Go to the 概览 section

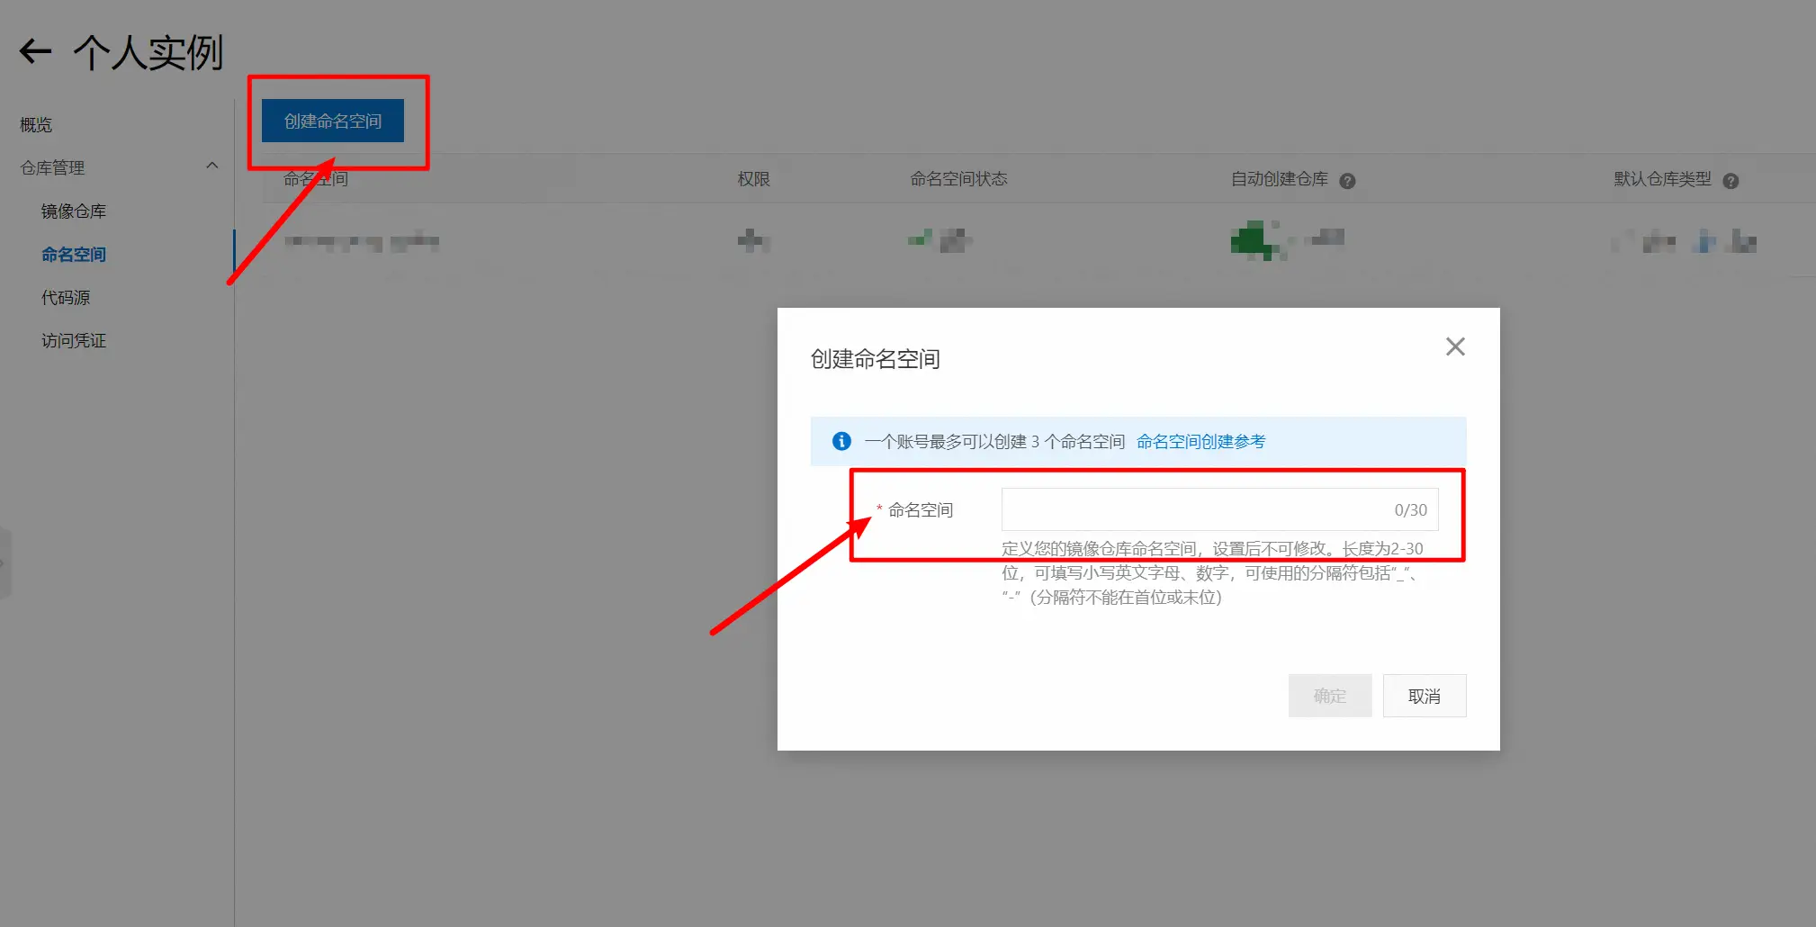point(35,123)
